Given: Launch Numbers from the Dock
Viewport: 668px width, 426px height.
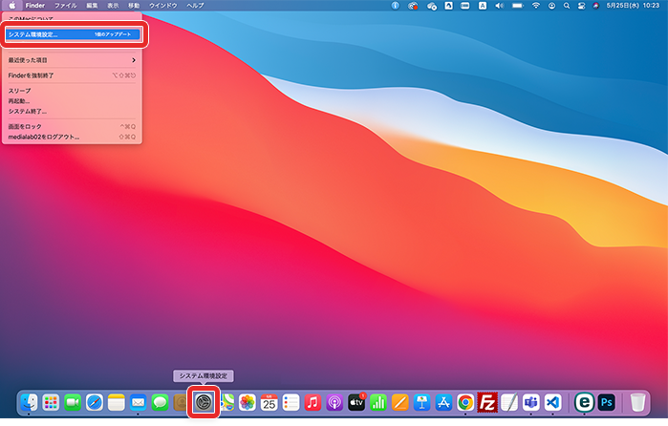Looking at the screenshot, I should [377, 402].
